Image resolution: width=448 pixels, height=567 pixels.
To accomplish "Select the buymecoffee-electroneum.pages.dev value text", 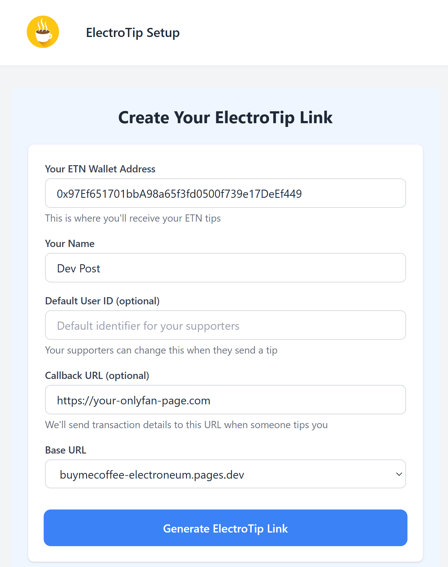I will coord(152,475).
